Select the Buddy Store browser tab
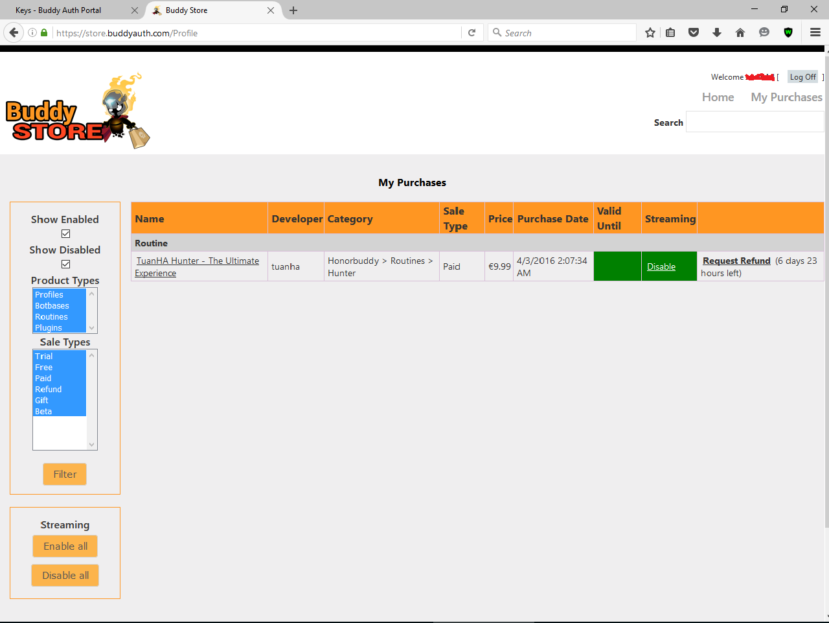829x623 pixels. pos(213,10)
